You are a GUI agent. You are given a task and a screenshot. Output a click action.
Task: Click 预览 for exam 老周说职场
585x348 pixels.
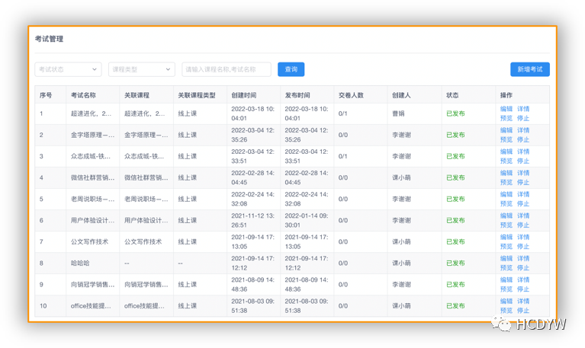[x=506, y=203]
